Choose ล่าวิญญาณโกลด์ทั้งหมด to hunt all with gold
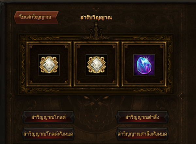This screenshot has height=144, width=196. [x=48, y=134]
